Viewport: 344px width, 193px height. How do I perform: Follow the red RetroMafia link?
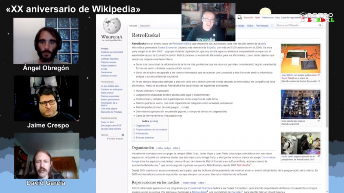click(243, 166)
